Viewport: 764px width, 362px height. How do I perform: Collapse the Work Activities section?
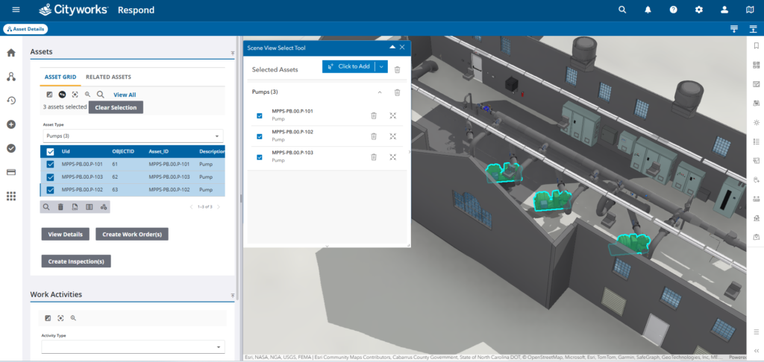click(233, 296)
